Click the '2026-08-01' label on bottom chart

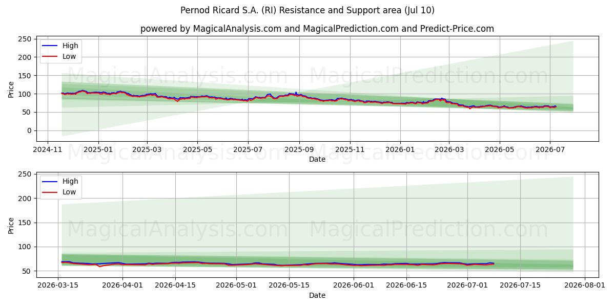(585, 286)
